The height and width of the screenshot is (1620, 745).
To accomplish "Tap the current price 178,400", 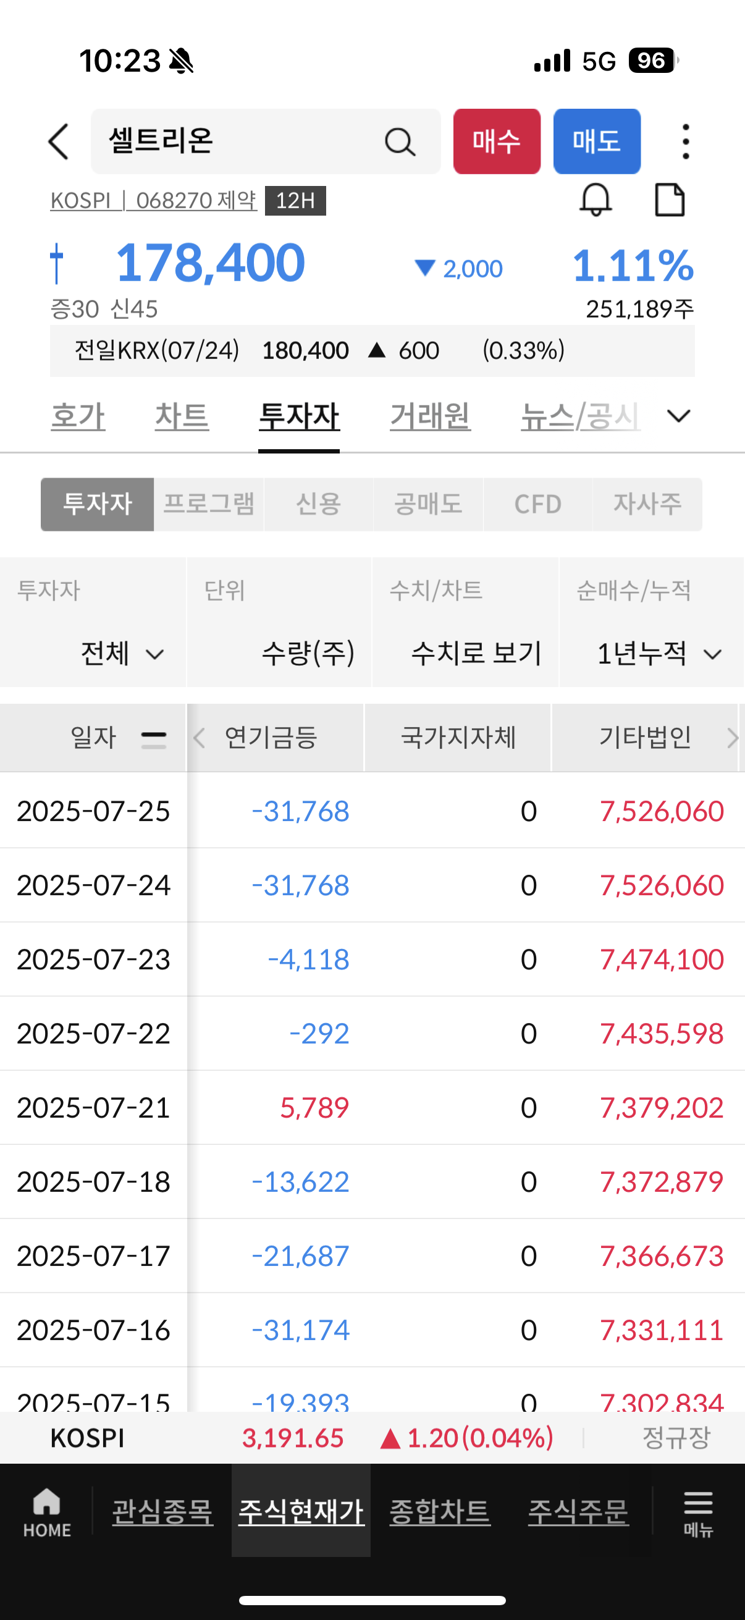I will [x=211, y=263].
